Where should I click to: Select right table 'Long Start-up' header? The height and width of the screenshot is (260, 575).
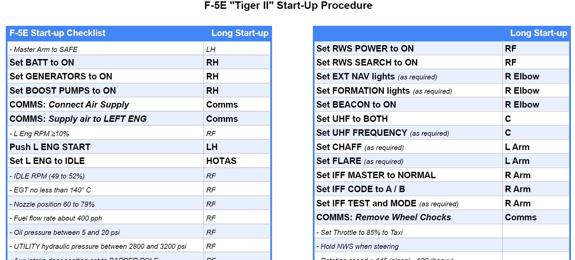pyautogui.click(x=538, y=33)
